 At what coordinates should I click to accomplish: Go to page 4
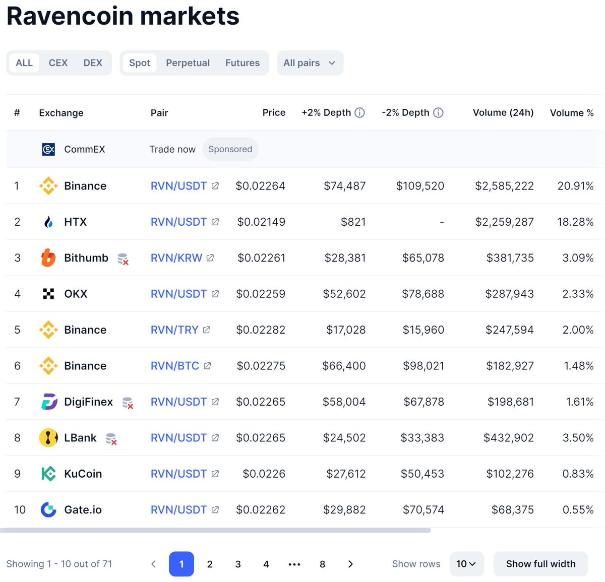tap(266, 564)
